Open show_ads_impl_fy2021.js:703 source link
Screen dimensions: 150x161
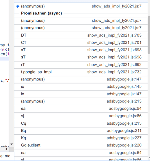[x=114, y=35]
